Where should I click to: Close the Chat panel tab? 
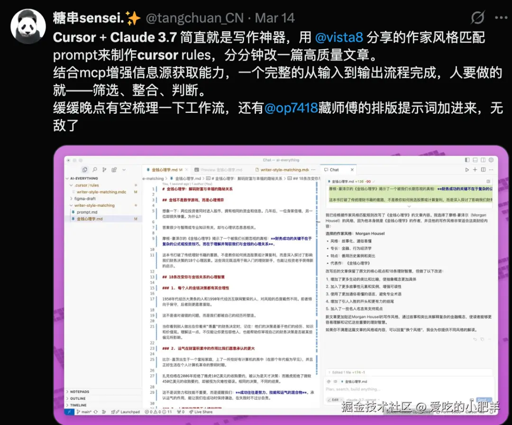click(352, 170)
